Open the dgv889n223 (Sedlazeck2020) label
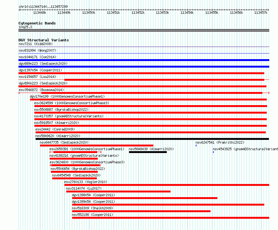278x230 pixels. click(x=43, y=64)
